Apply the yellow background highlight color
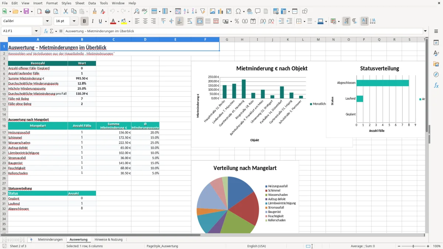Viewport: 443px width, 249px height. point(124,21)
